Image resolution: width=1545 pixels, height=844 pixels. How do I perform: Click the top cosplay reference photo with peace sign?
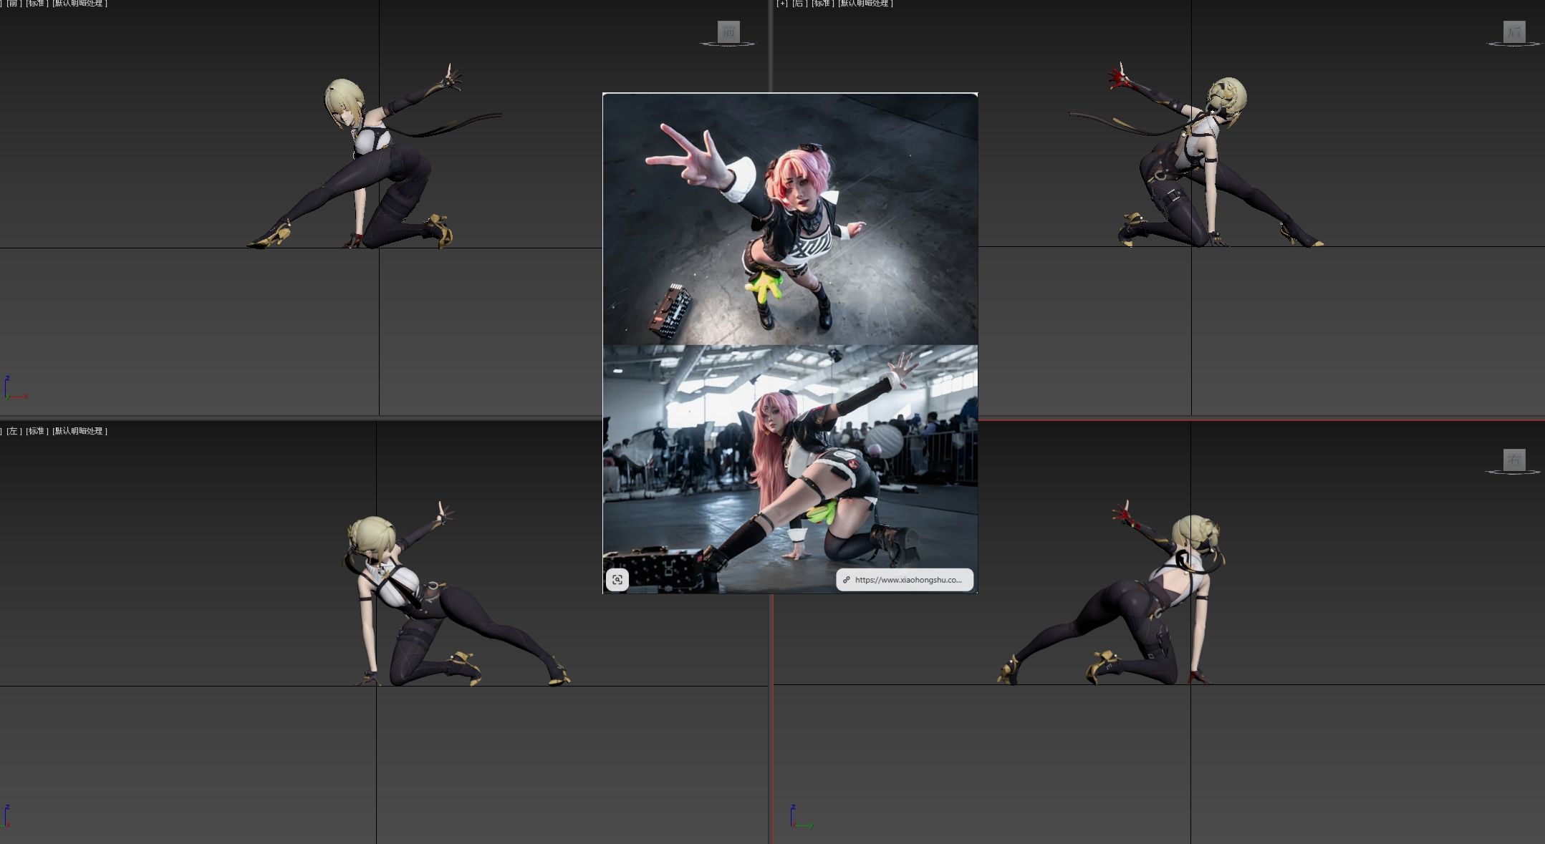click(790, 220)
